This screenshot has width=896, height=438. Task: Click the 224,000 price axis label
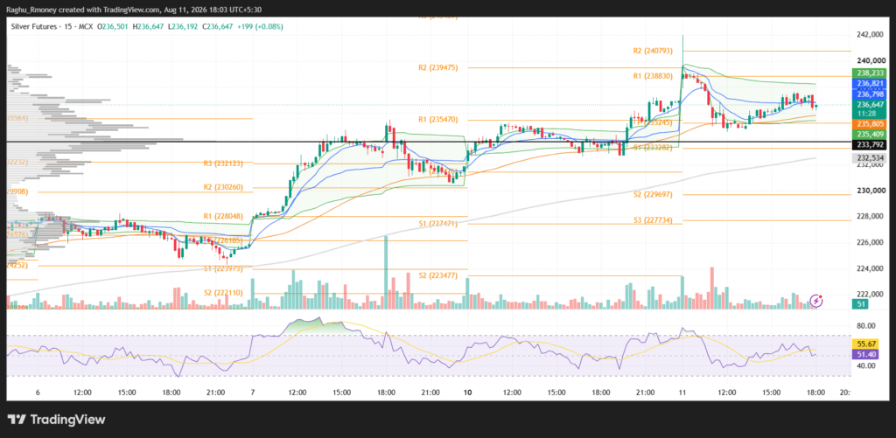(x=871, y=268)
